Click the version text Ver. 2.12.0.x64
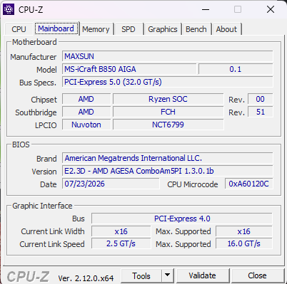287x284 pixels. [x=86, y=278]
